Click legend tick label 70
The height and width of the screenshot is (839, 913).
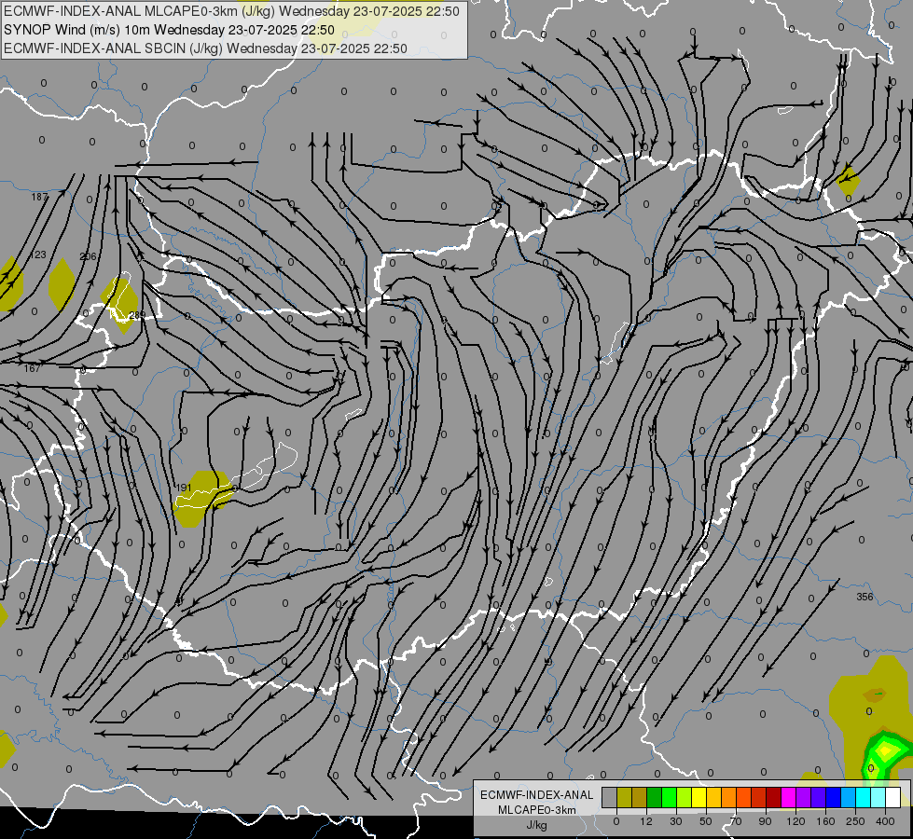(736, 821)
